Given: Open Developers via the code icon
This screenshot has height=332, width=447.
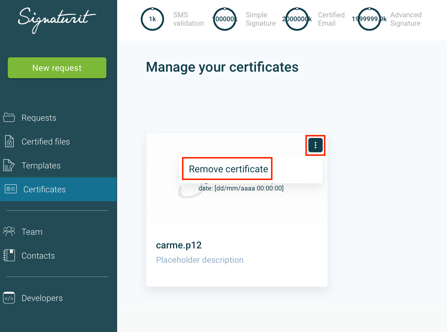Looking at the screenshot, I should pos(9,298).
